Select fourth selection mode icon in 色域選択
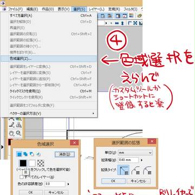195x195 pixels. (38, 154)
